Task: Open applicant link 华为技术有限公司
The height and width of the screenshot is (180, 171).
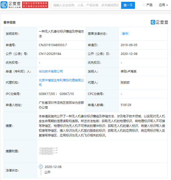Action: click(x=51, y=71)
